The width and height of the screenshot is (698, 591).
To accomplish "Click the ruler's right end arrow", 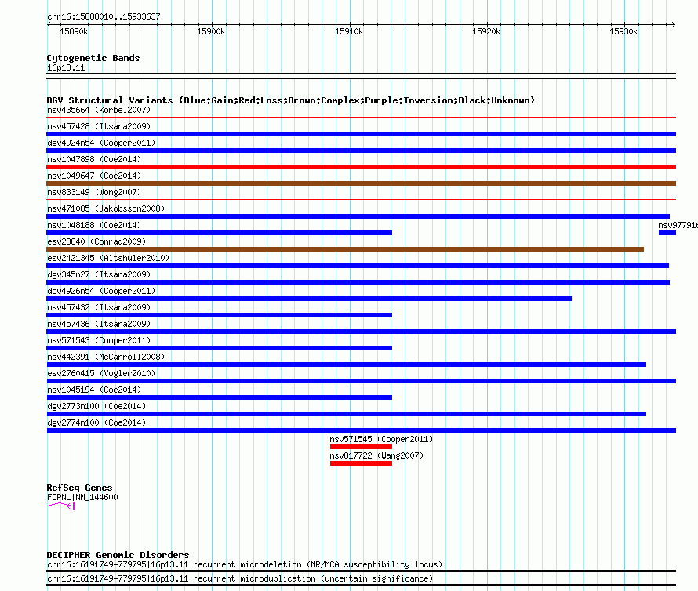I will tap(674, 25).
